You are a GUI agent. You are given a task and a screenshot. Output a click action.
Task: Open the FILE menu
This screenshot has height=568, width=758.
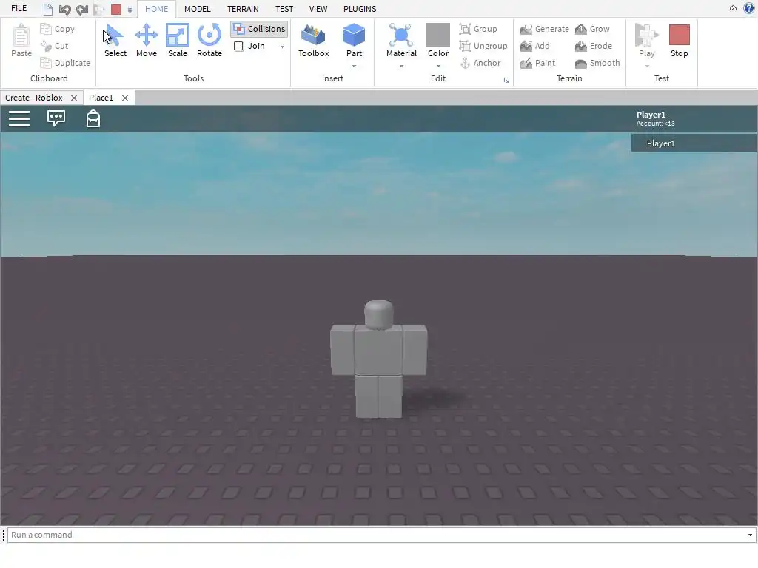click(19, 9)
